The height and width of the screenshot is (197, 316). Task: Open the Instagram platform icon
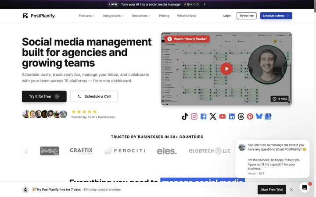coord(194,116)
